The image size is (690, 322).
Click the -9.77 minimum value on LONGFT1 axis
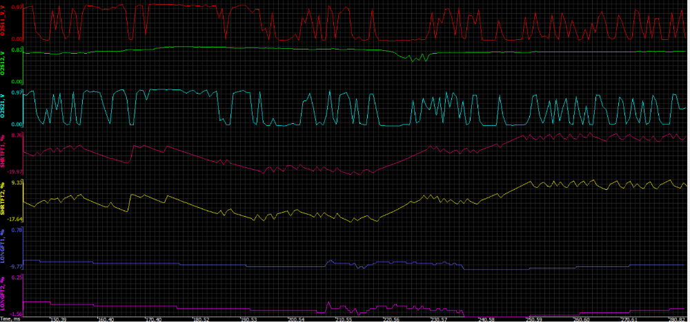pyautogui.click(x=15, y=266)
